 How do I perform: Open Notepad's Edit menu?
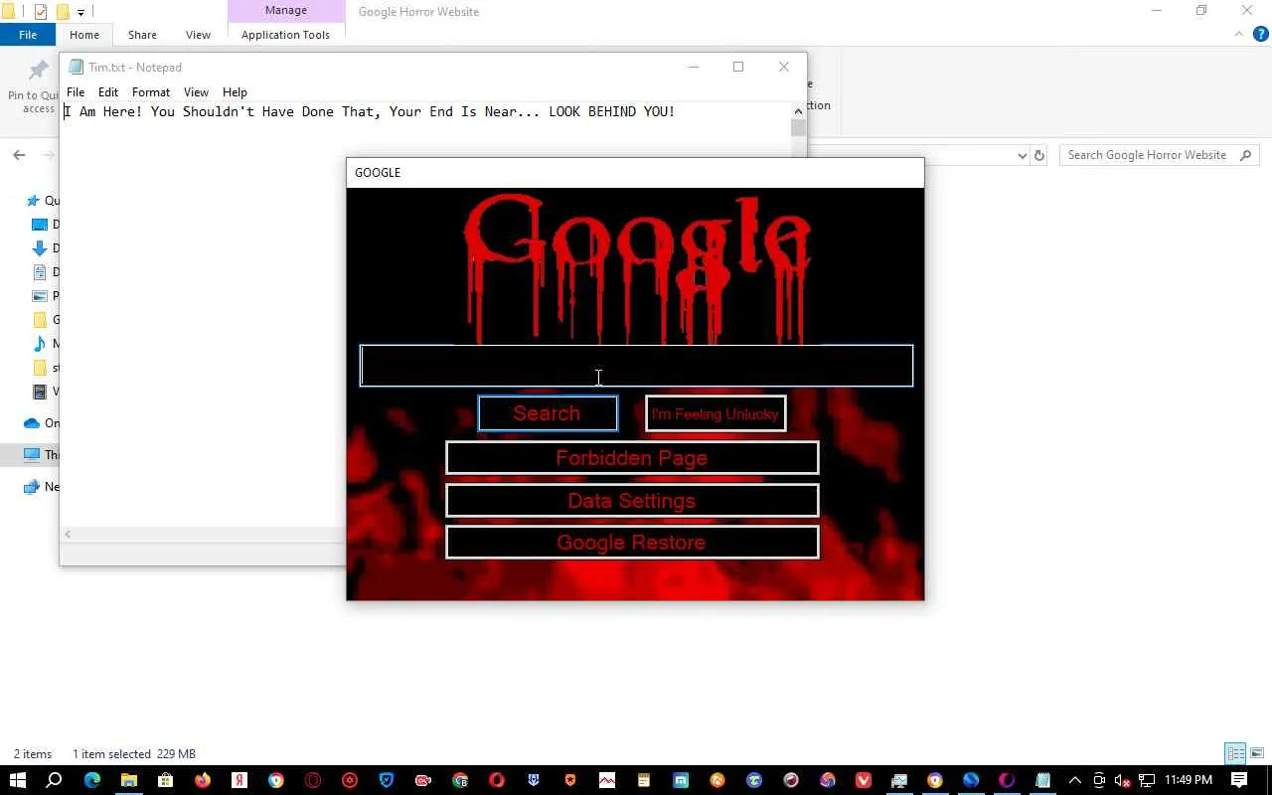(x=108, y=92)
